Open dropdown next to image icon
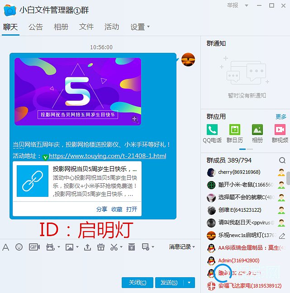The width and height of the screenshot is (290, 293). [x=77, y=247]
